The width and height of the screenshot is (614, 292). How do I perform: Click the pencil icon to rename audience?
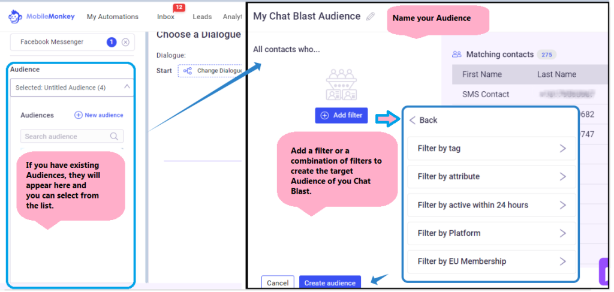(x=371, y=16)
